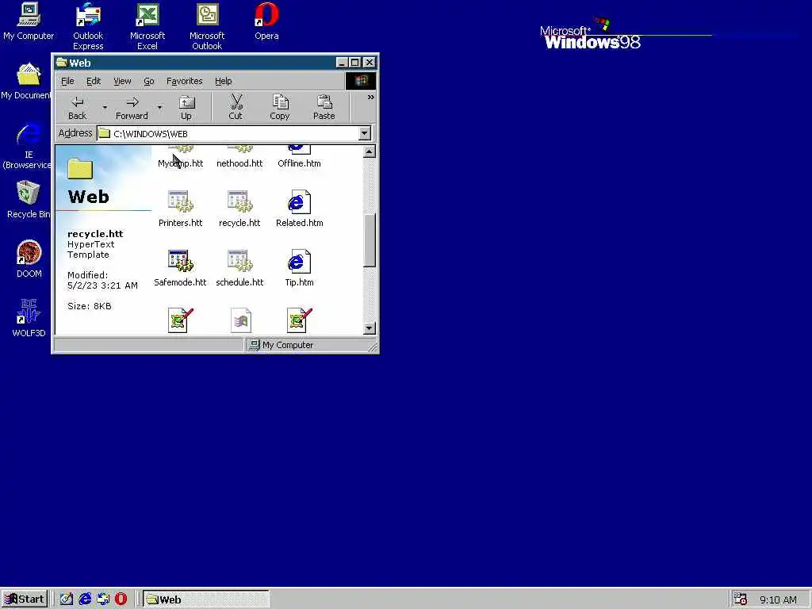This screenshot has height=609, width=812.
Task: Click the Forward toolbar button
Action: tap(132, 108)
